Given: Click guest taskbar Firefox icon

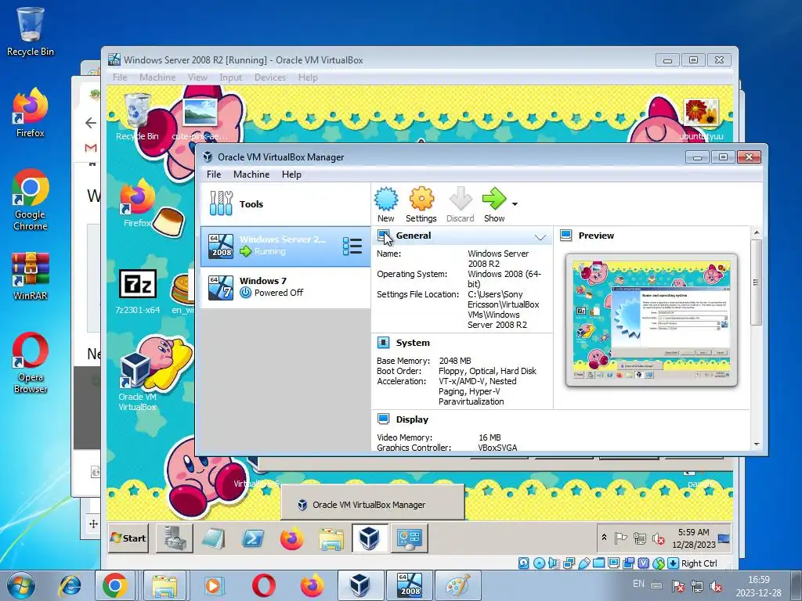Looking at the screenshot, I should 291,538.
